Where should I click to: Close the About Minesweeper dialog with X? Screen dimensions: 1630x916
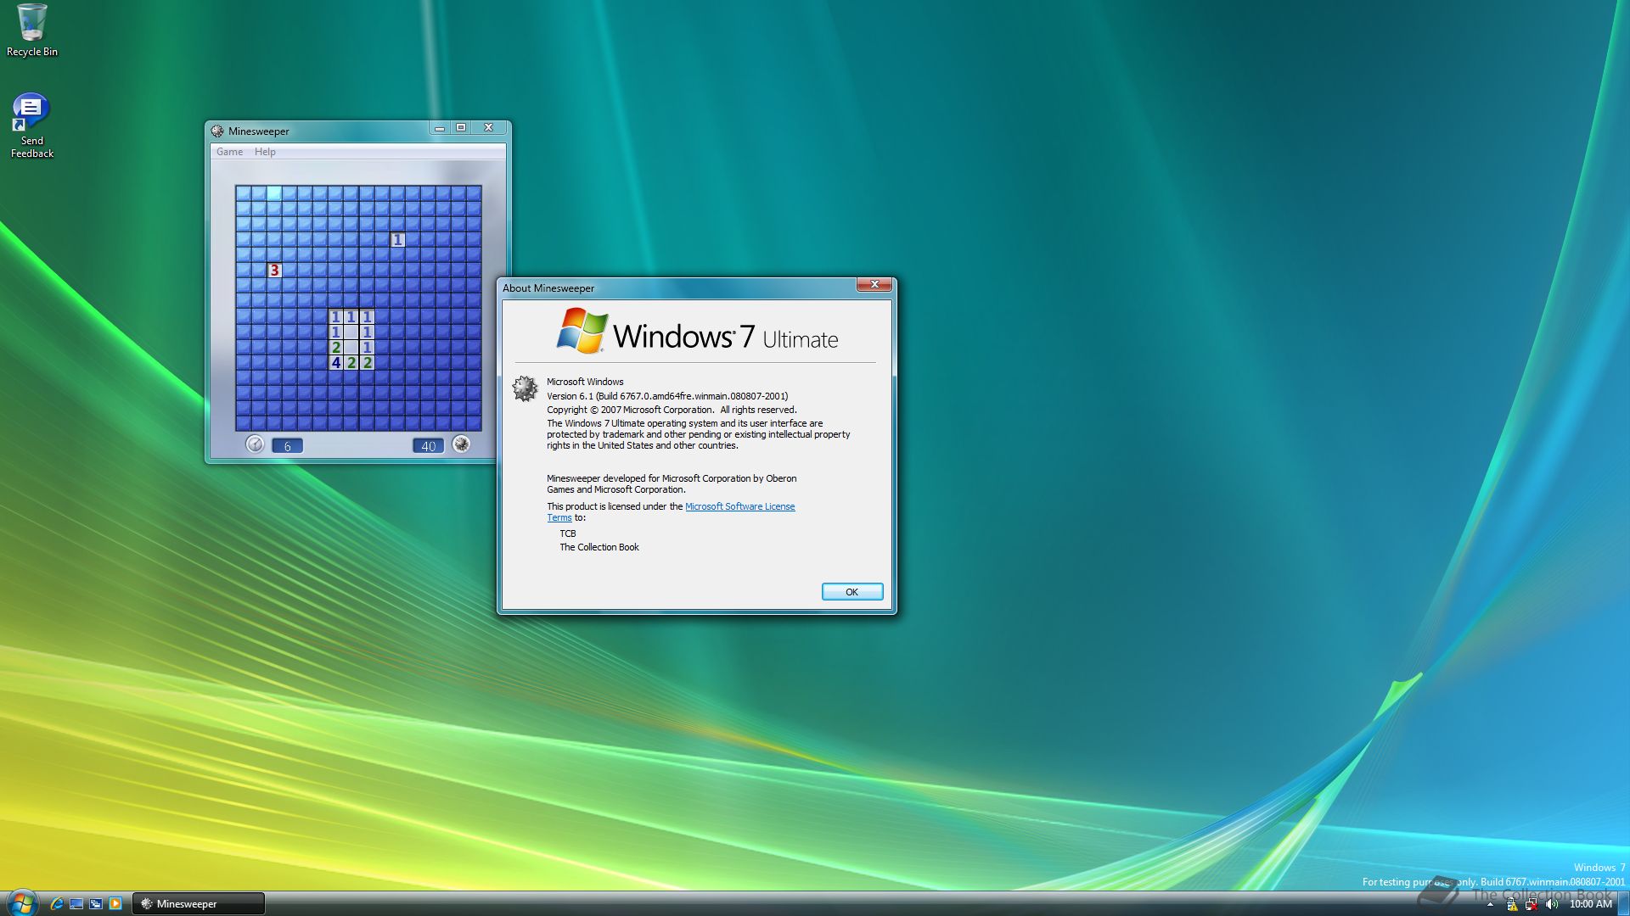coord(874,285)
